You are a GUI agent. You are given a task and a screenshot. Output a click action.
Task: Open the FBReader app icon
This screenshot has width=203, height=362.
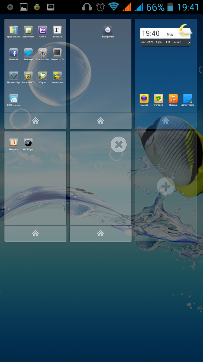point(14,143)
